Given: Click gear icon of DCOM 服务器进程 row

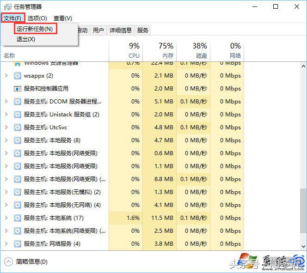Looking at the screenshot, I should click(18, 101).
